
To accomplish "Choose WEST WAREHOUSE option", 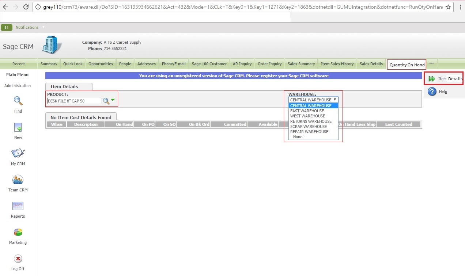I will 313,116.
